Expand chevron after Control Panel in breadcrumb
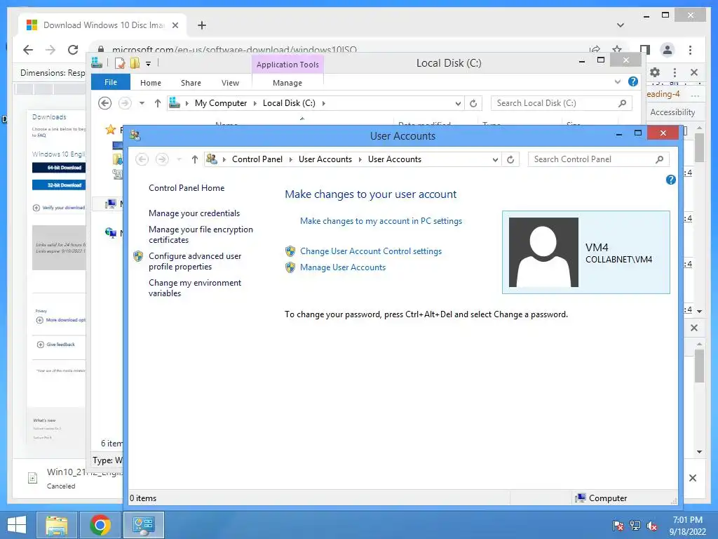This screenshot has height=539, width=718. 291,159
